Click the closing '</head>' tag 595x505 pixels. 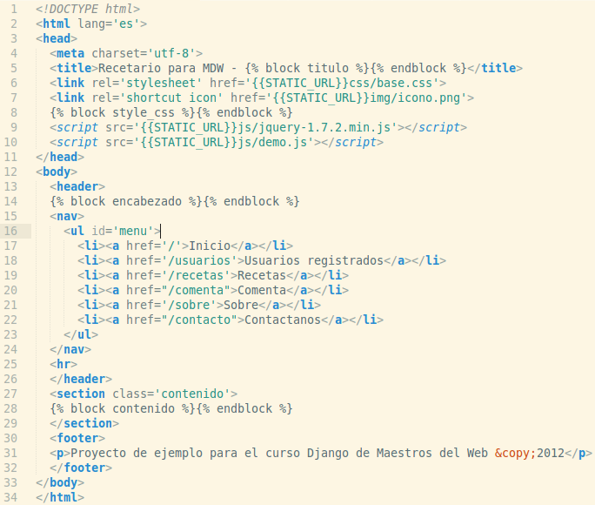(x=60, y=157)
